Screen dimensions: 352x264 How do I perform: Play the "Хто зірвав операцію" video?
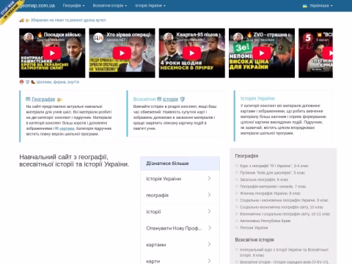click(x=122, y=53)
